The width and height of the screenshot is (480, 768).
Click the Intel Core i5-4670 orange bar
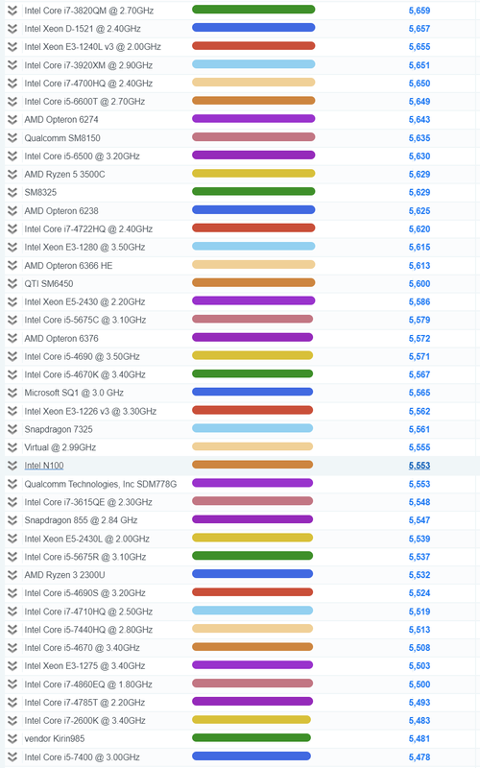click(252, 647)
